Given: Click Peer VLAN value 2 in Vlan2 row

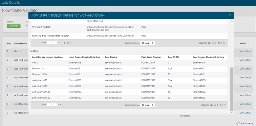Looking at the screenshot, I should (x=168, y=63).
